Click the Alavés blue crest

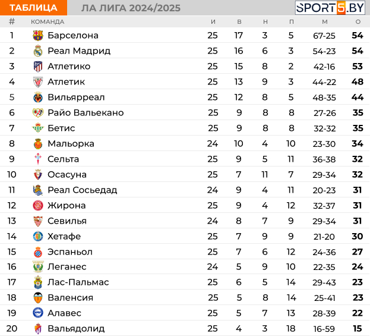click(x=38, y=313)
